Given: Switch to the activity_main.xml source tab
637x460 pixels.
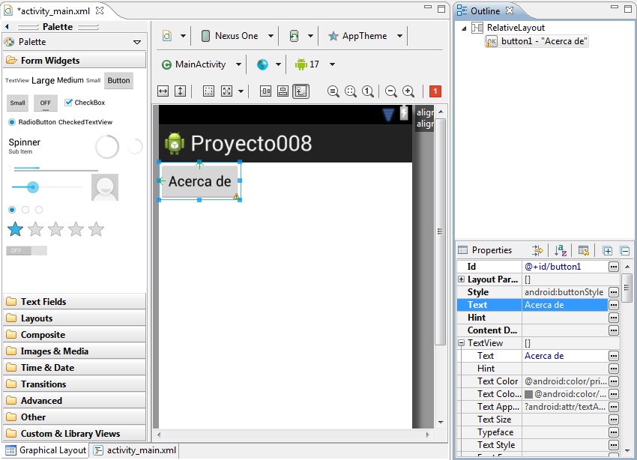Looking at the screenshot, I should click(136, 450).
